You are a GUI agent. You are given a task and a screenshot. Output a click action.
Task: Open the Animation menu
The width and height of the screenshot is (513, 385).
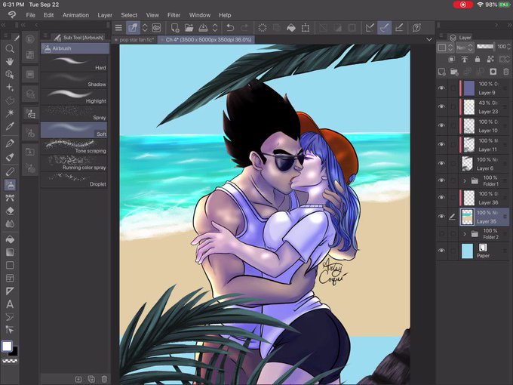[x=75, y=15]
